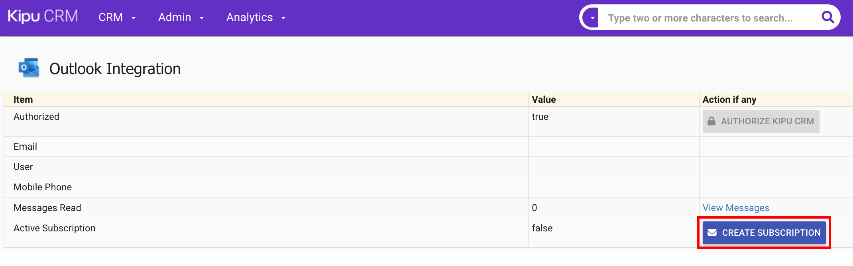Open the search scope dropdown arrow
Viewport: 853px width, 266px height.
[592, 18]
